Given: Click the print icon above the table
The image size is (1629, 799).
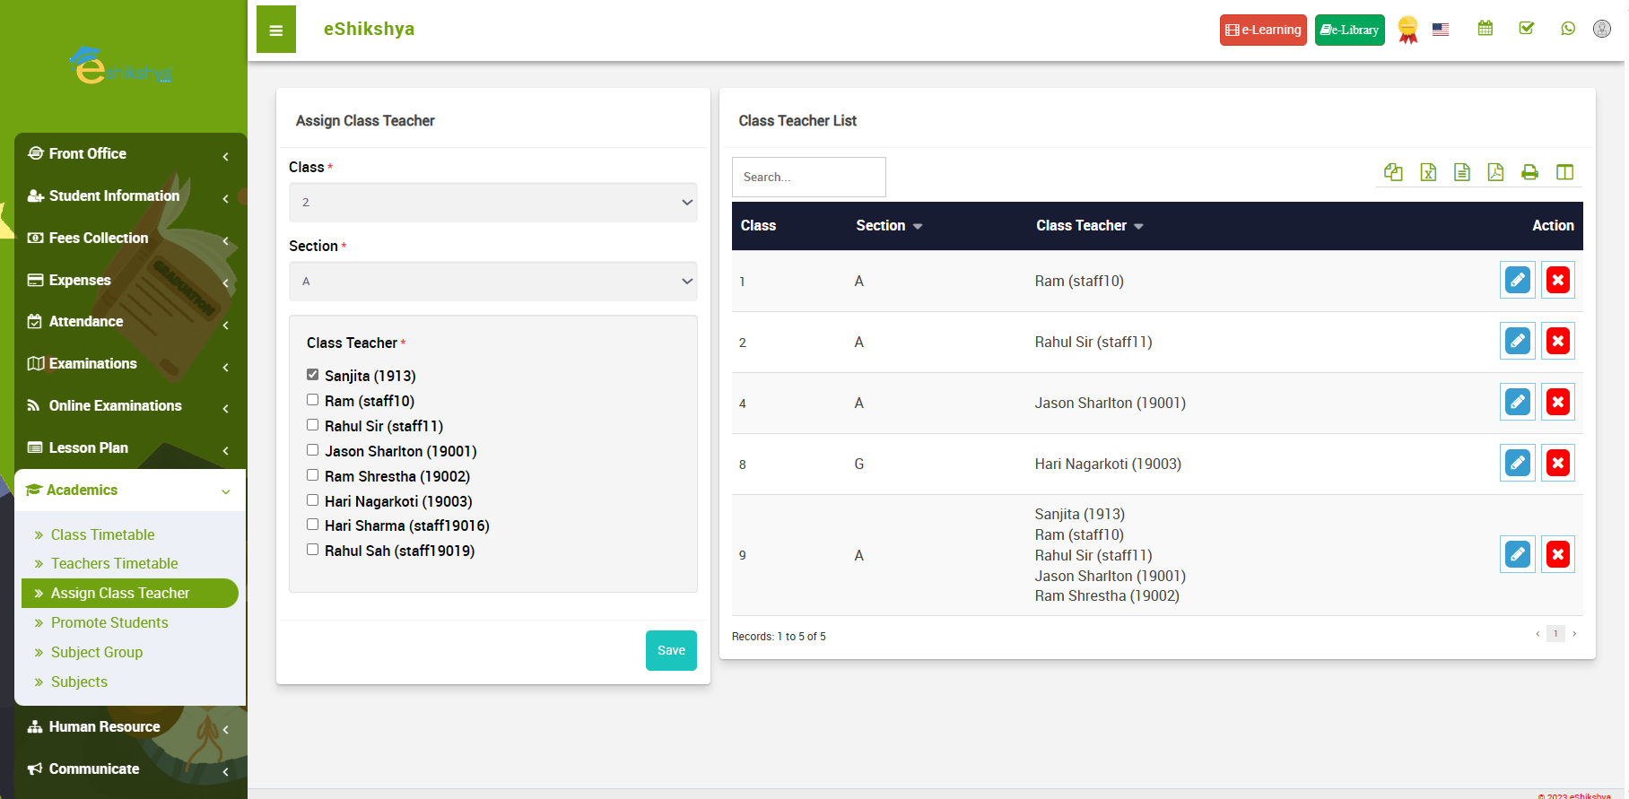Looking at the screenshot, I should [1529, 172].
